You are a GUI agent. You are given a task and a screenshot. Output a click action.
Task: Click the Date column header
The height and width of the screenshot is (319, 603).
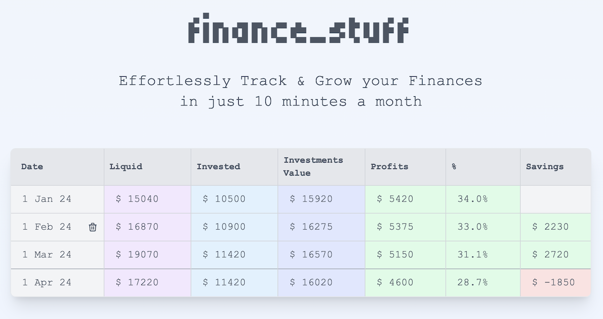click(58, 167)
